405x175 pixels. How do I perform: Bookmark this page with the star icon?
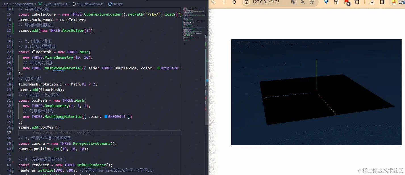[312, 2]
